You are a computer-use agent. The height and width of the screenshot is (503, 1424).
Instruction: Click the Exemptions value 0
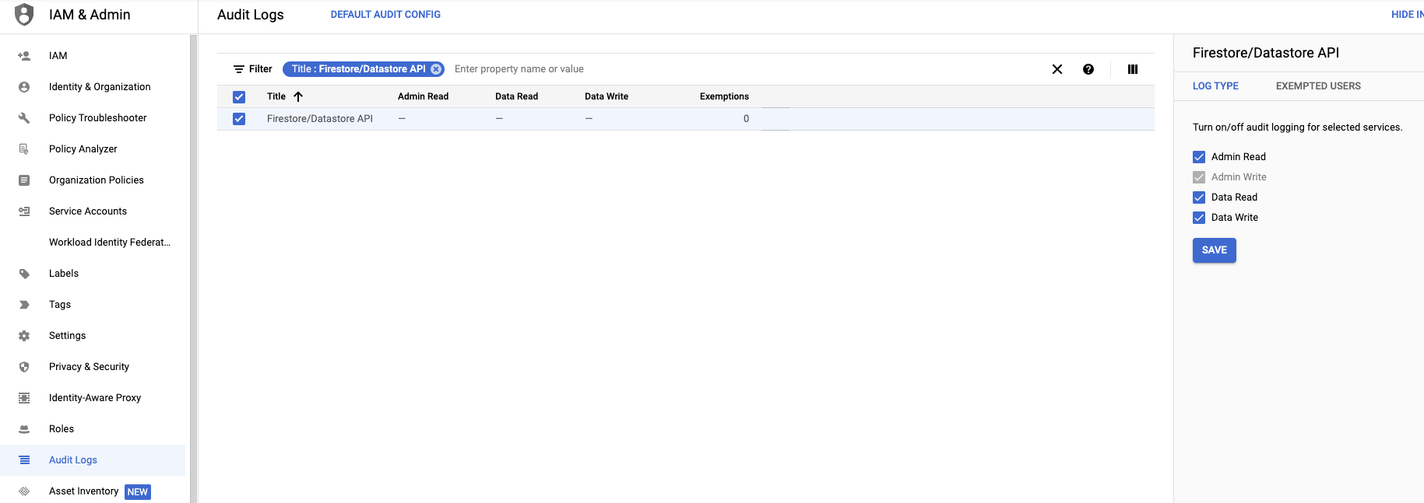[746, 119]
